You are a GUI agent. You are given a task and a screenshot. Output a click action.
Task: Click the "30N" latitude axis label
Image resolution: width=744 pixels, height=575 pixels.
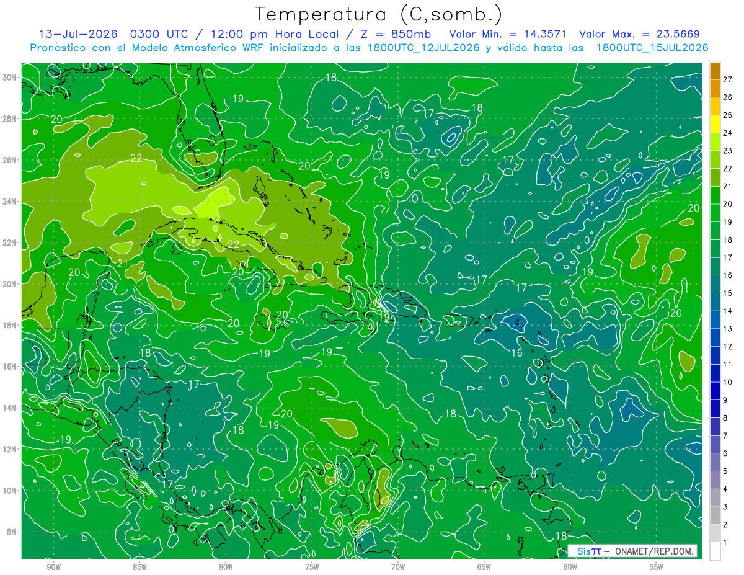pos(10,78)
